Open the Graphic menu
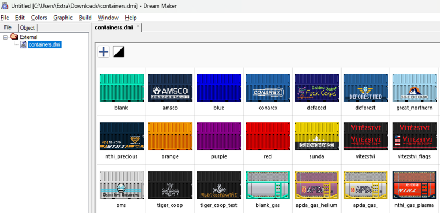Viewport: 440px width, 213px height. (x=63, y=18)
